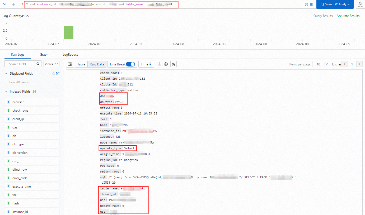Viewport: 365px width, 215px height.
Task: Collapse the Indexed Fields section
Action: [x=6, y=92]
